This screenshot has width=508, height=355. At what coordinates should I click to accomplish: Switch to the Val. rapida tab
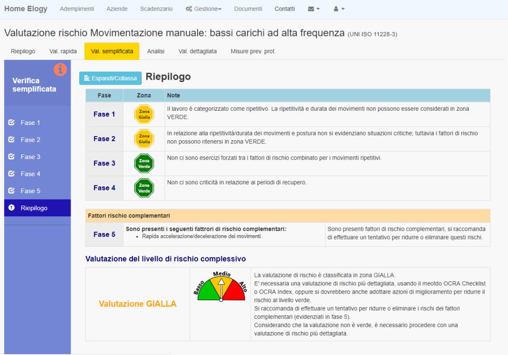63,51
